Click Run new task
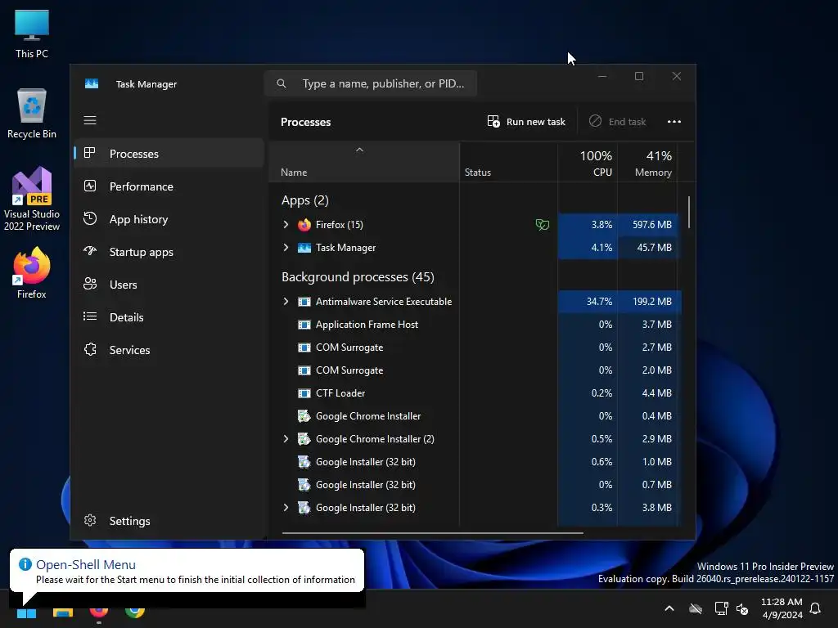Image resolution: width=838 pixels, height=628 pixels. point(526,122)
